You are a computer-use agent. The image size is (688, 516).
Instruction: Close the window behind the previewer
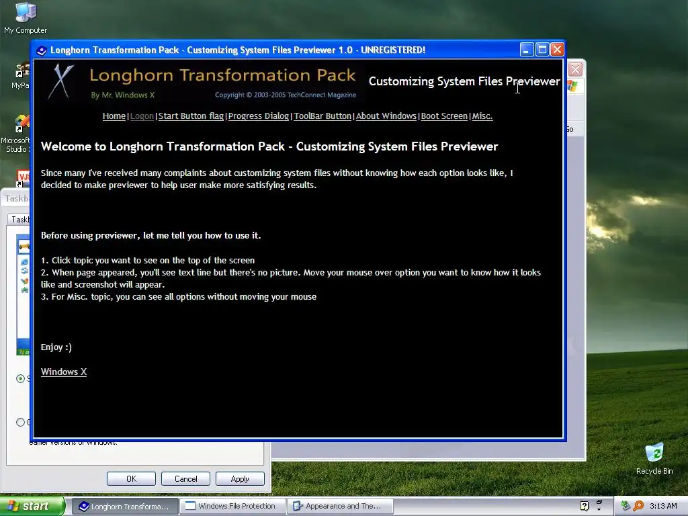(575, 69)
